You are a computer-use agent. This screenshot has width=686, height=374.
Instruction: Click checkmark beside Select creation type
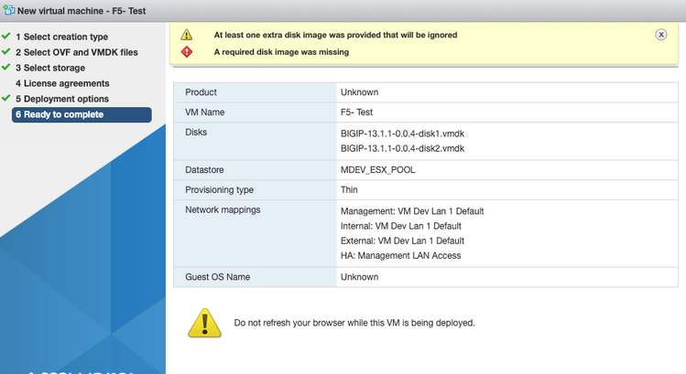click(6, 37)
